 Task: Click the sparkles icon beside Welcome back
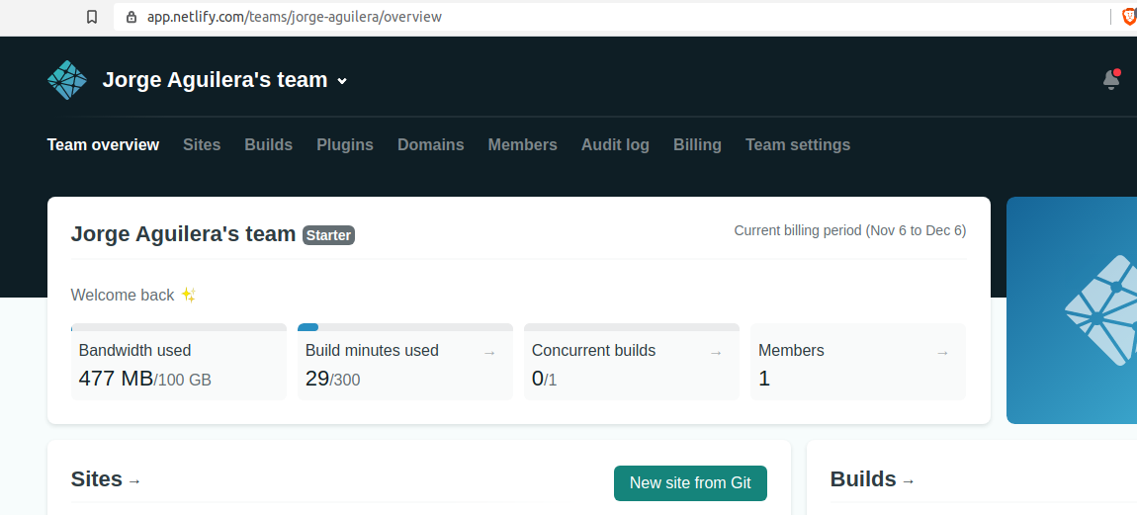(x=189, y=295)
